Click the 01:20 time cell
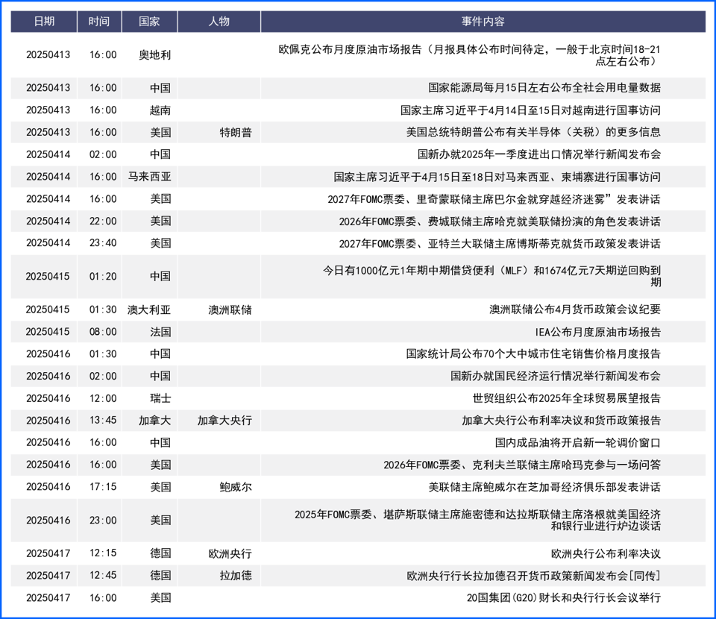This screenshot has width=716, height=619. coord(103,276)
